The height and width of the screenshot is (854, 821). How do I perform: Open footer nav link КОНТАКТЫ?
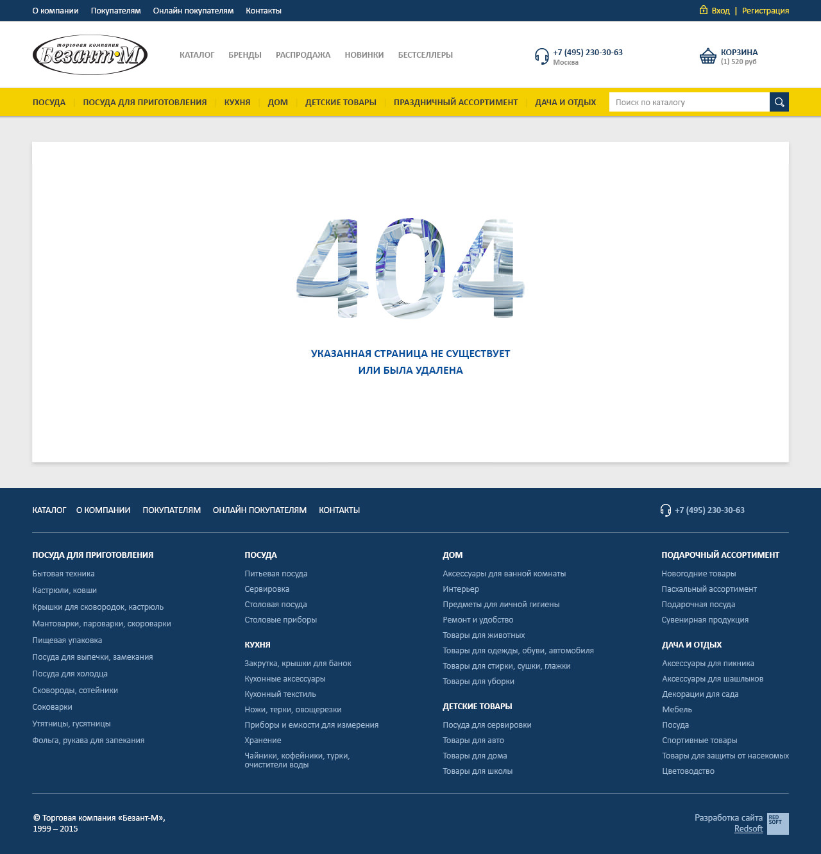(339, 510)
